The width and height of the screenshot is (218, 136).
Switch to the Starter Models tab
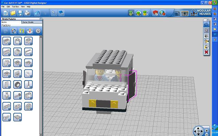32,22
